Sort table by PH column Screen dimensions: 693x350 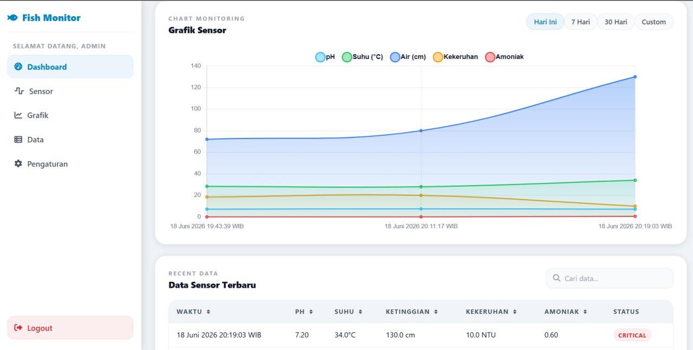click(304, 312)
